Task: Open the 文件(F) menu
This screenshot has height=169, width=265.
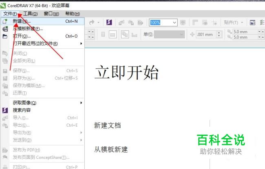Action: (x=10, y=14)
